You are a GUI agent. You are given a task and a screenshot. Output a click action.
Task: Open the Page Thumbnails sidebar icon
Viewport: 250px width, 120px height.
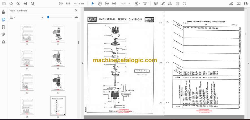pos(3,20)
